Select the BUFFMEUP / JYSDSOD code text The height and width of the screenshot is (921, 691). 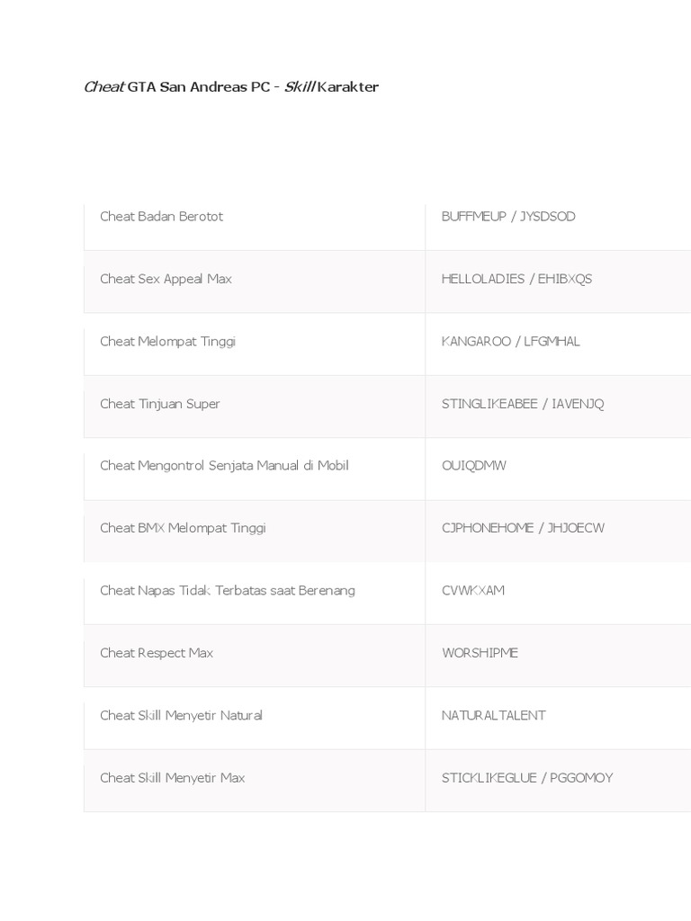[508, 217]
